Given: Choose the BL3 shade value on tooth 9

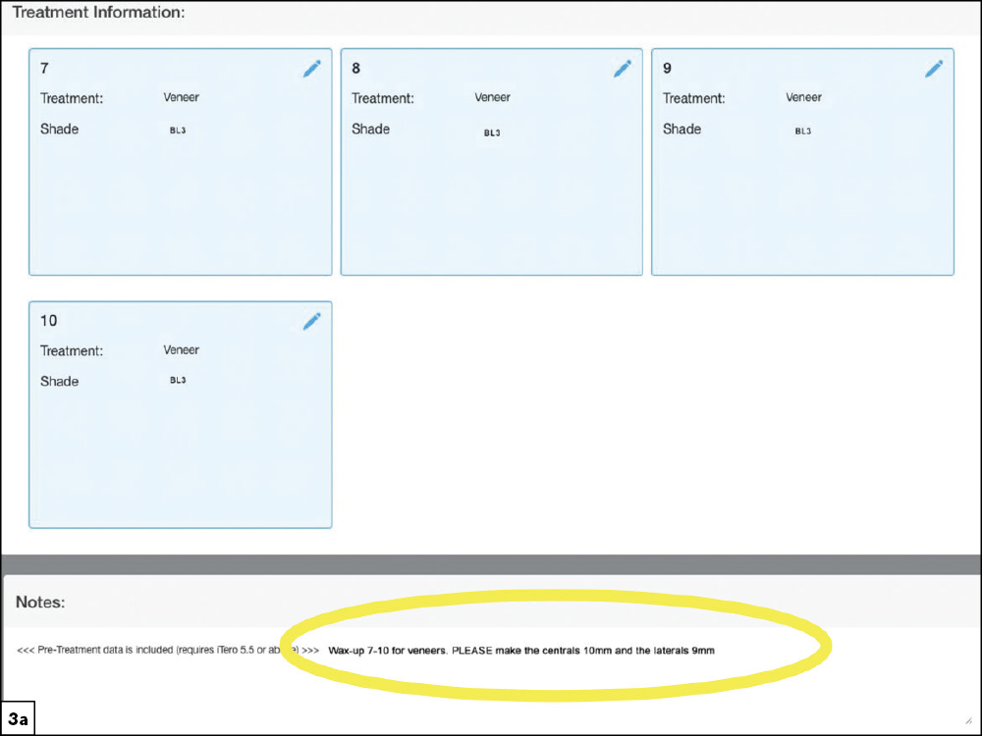Looking at the screenshot, I should 802,131.
